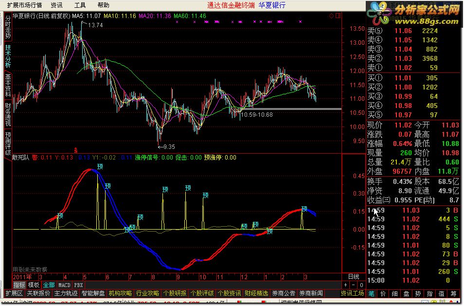Screen dimensions: 464x306
Task: Click the MA5: 11.07 indicator label
Action: (87, 16)
